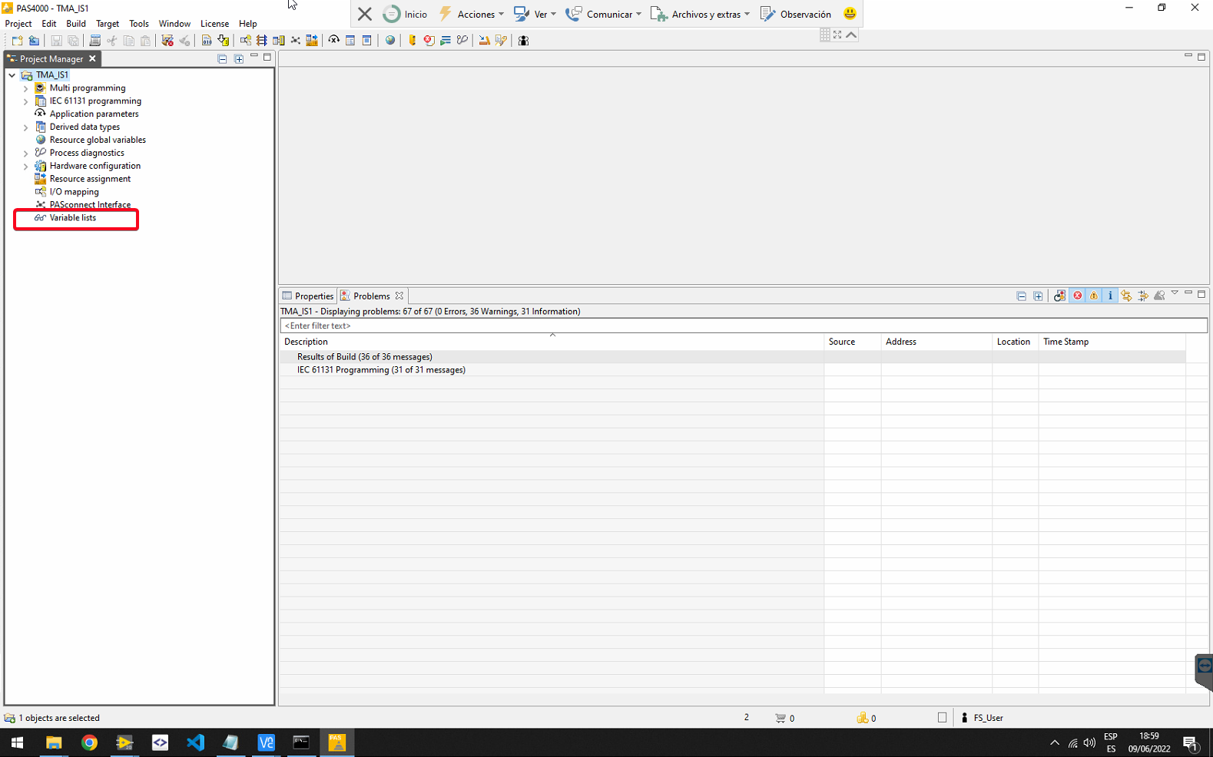
Task: Toggle the Information filter in Problems view
Action: [x=1110, y=296]
